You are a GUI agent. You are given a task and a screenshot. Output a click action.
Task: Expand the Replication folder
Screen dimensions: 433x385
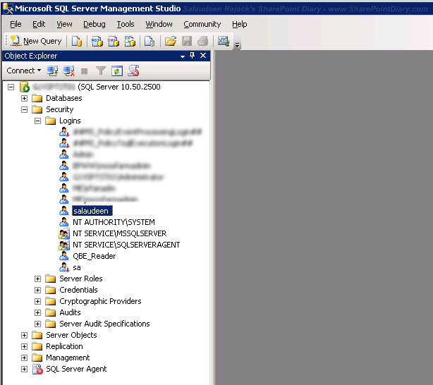24,347
